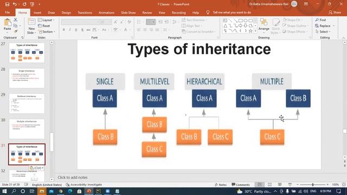
Task: Toggle Notes pane from status bar
Action: [221, 184]
